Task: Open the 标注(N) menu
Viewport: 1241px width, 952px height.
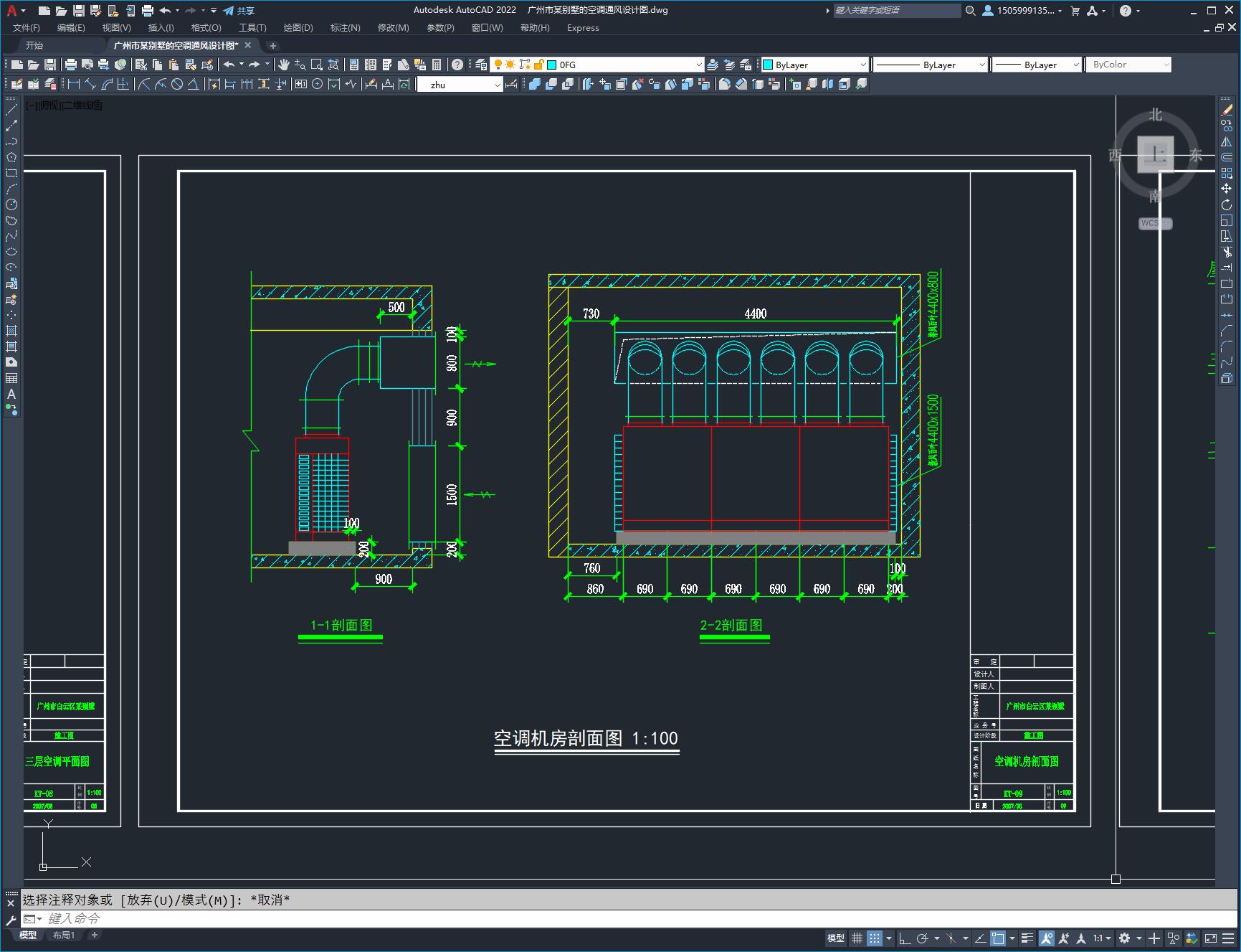Action: pyautogui.click(x=345, y=28)
